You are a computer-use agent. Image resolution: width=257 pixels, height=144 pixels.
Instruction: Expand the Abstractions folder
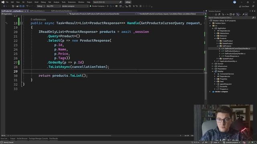(x=215, y=33)
